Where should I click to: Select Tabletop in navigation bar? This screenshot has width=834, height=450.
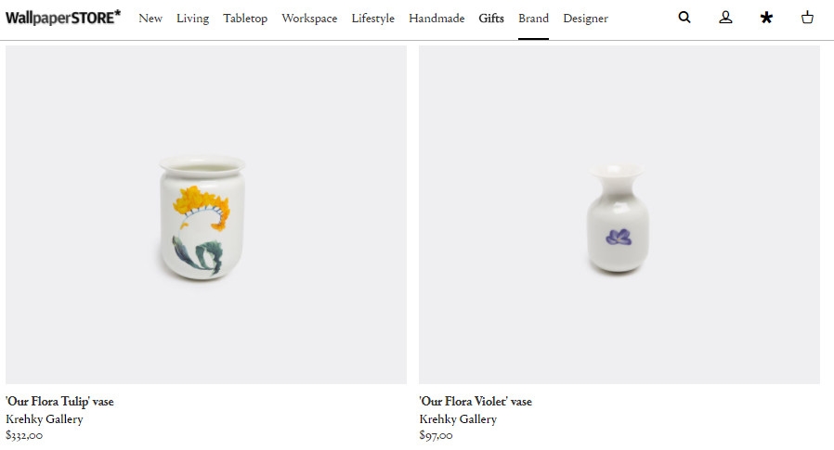(x=245, y=18)
